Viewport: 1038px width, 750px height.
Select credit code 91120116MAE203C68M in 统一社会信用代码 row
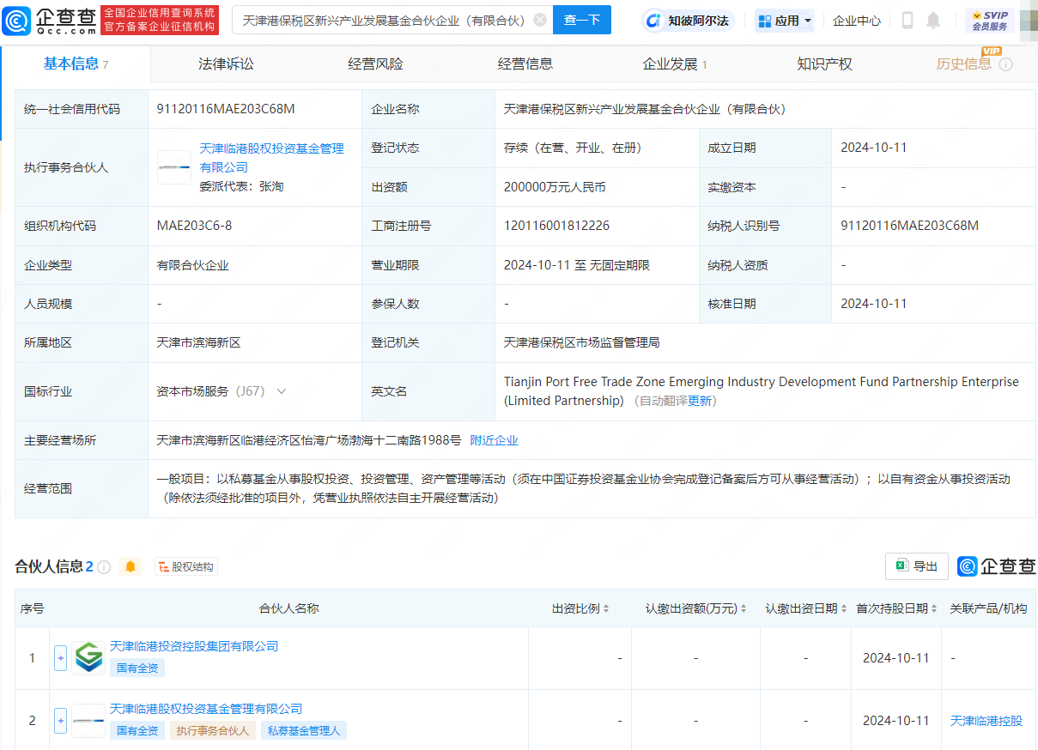226,109
